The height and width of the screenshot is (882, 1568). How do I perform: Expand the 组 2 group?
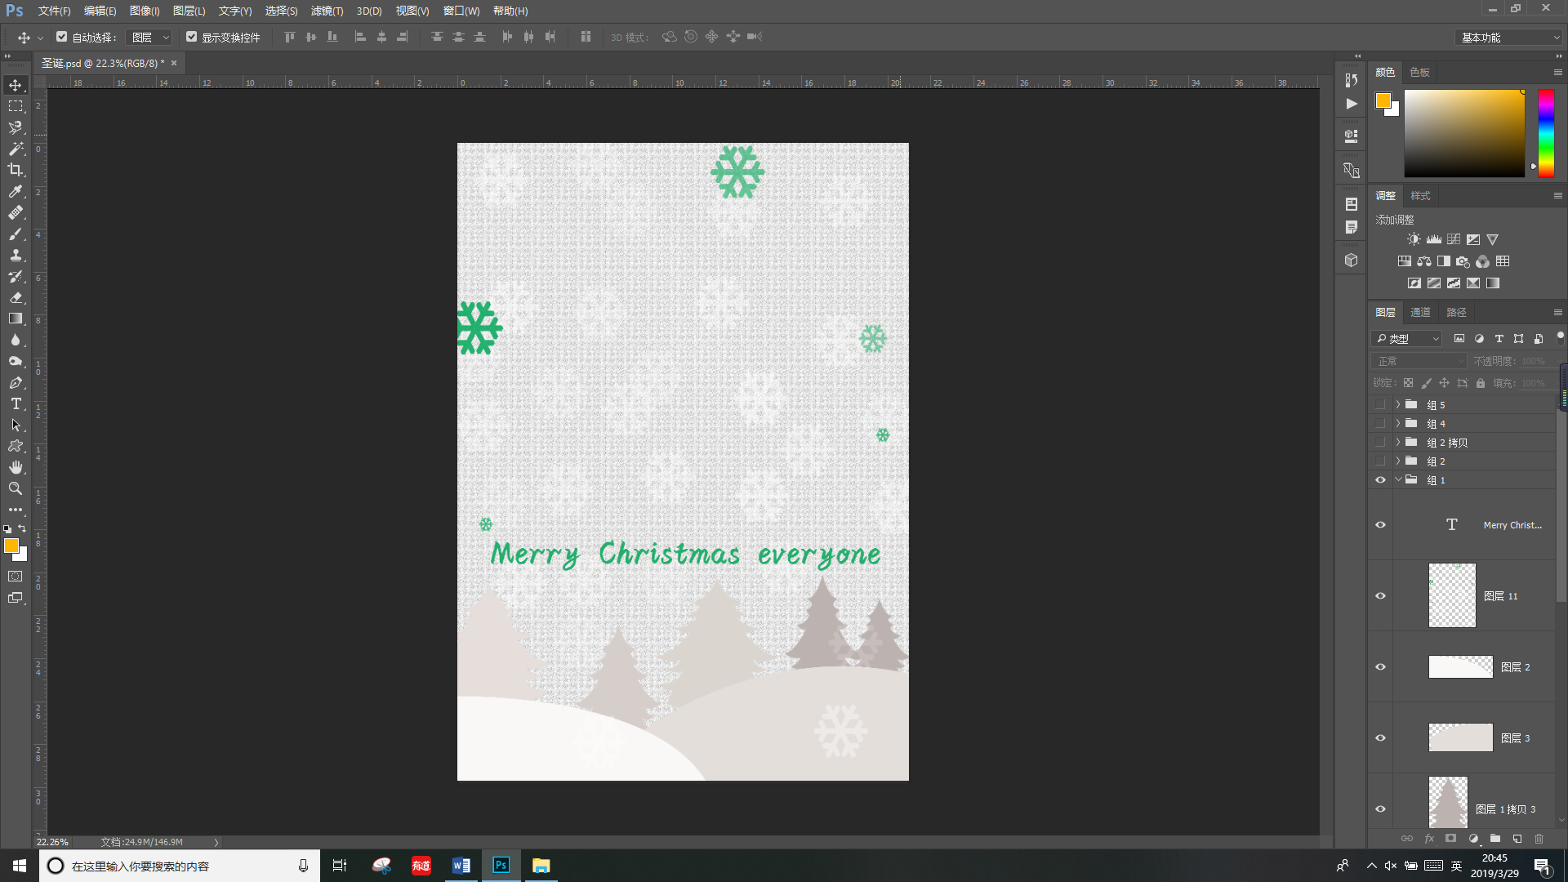(1398, 461)
